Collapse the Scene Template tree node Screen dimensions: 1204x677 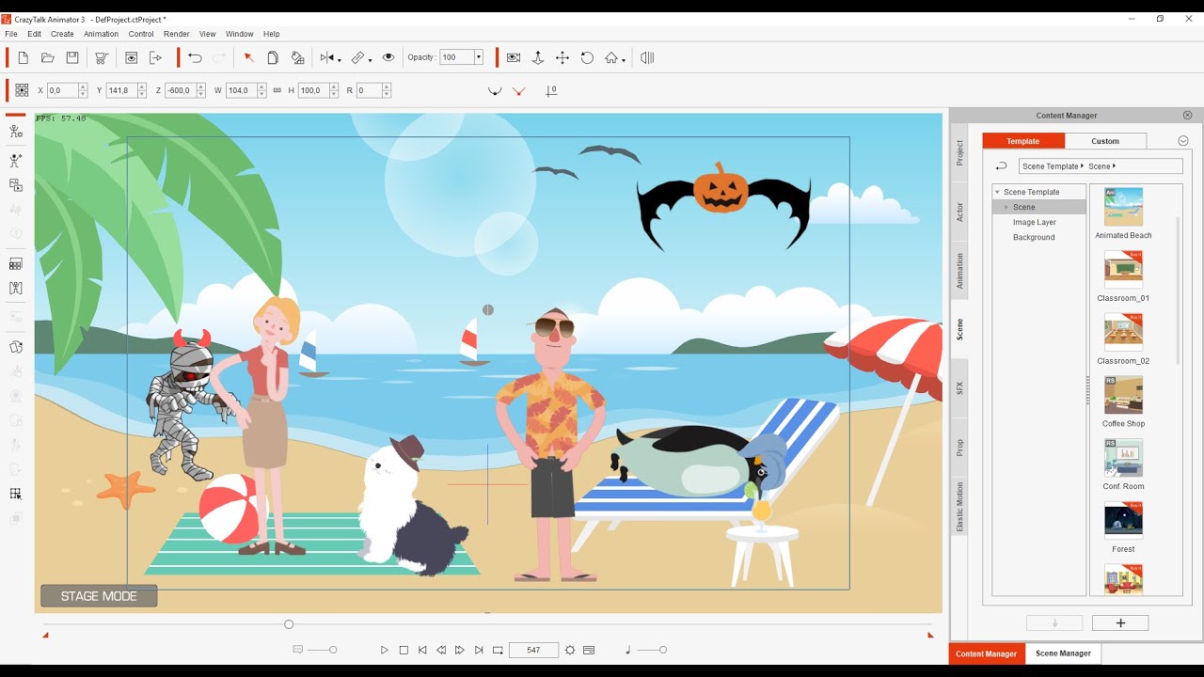click(x=997, y=192)
